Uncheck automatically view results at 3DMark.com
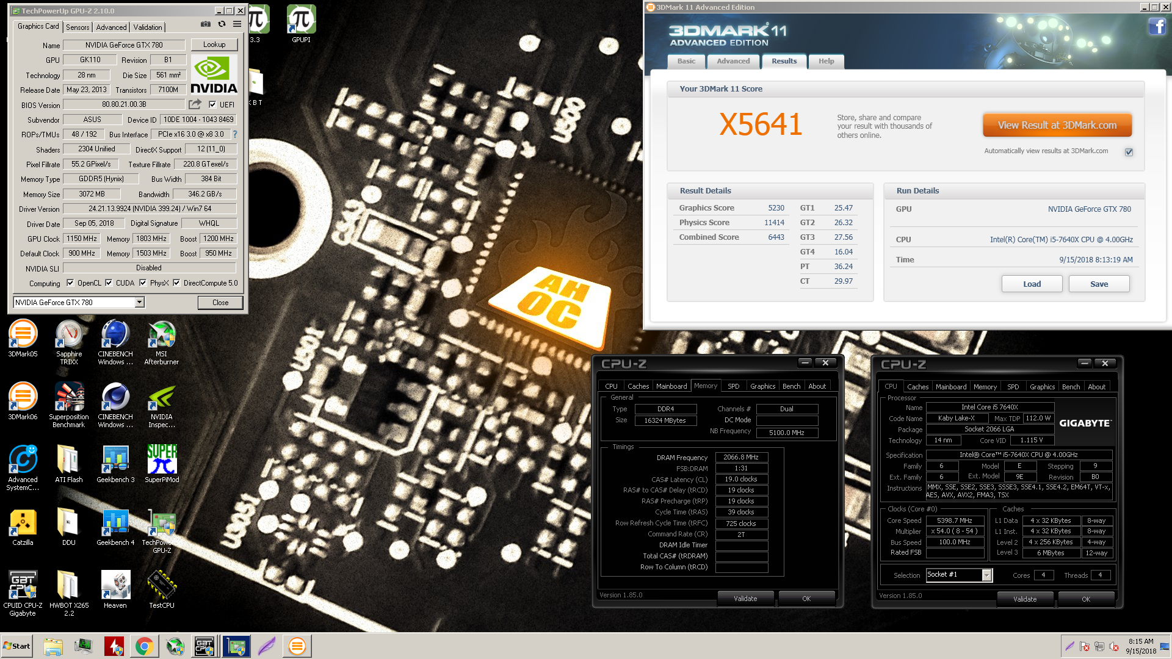 coord(1129,152)
